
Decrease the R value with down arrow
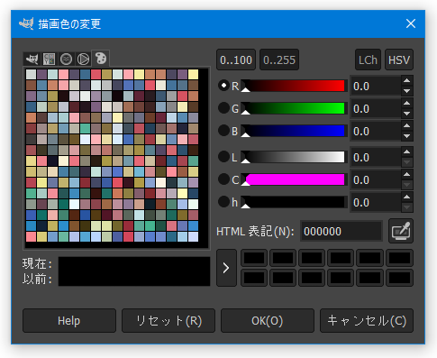pos(407,91)
